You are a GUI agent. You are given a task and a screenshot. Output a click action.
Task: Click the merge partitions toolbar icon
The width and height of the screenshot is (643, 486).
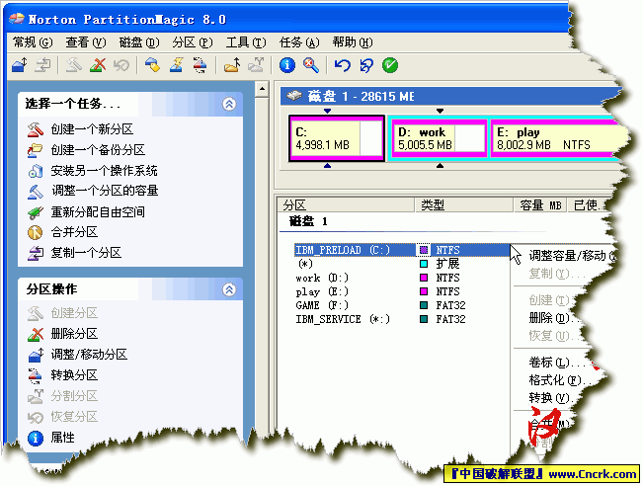click(232, 65)
